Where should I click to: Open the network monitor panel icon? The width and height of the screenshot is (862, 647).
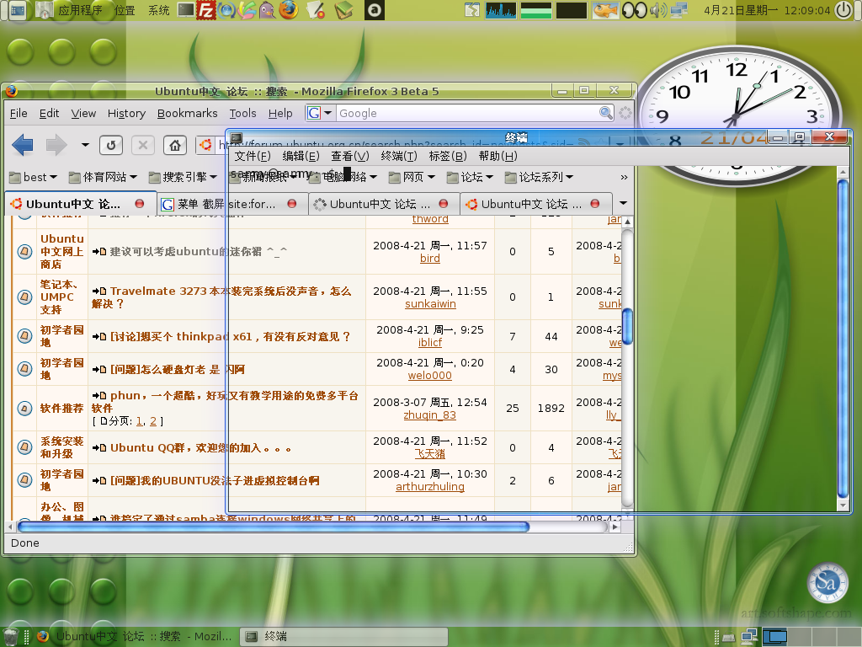(x=679, y=10)
